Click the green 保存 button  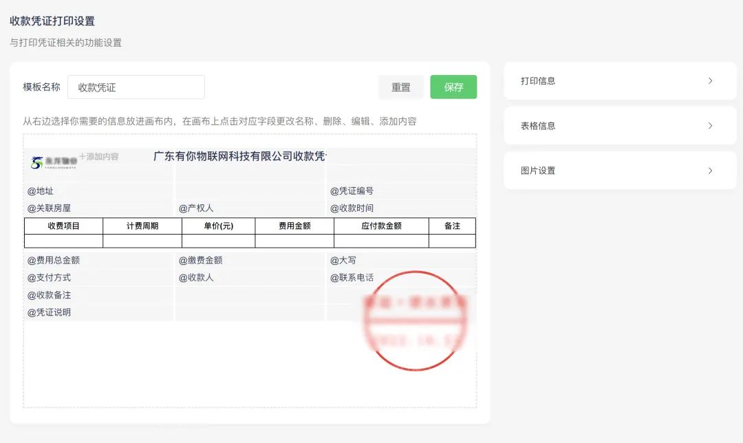(x=453, y=87)
